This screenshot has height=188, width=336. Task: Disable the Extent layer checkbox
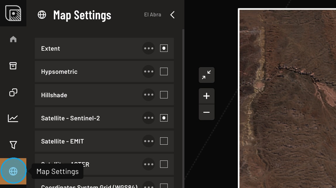point(164,48)
